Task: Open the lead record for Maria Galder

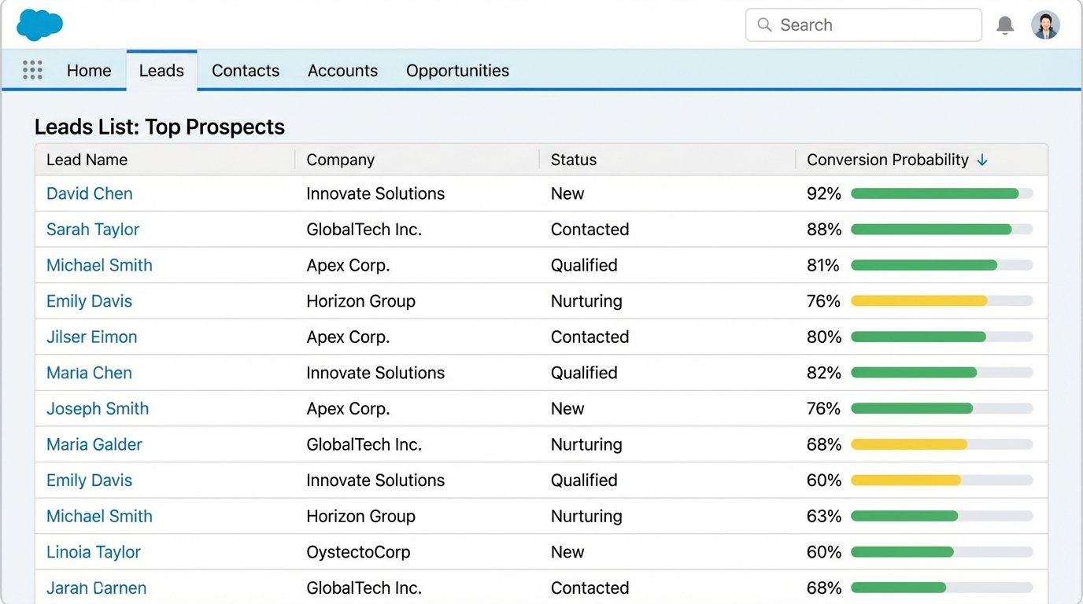Action: (94, 444)
